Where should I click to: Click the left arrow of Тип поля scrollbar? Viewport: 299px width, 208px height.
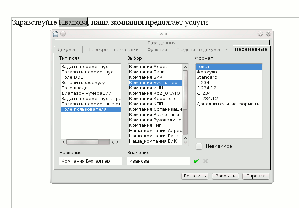coord(64,142)
